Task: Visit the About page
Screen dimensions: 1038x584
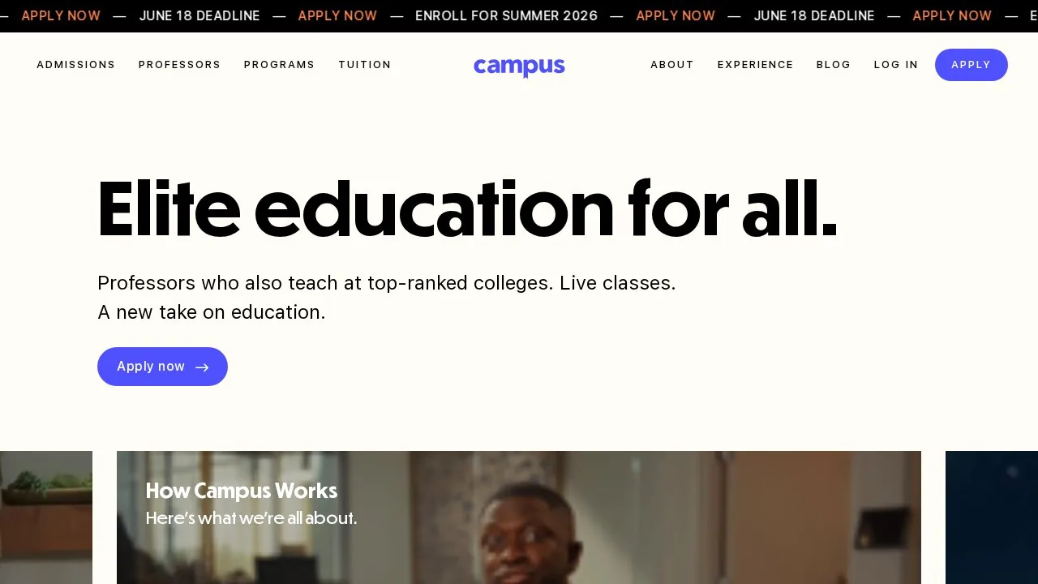Action: click(x=672, y=65)
